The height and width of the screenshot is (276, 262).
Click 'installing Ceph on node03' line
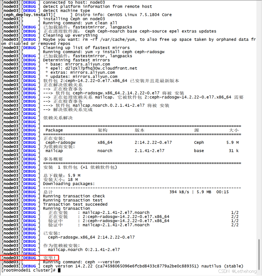pos(74,19)
